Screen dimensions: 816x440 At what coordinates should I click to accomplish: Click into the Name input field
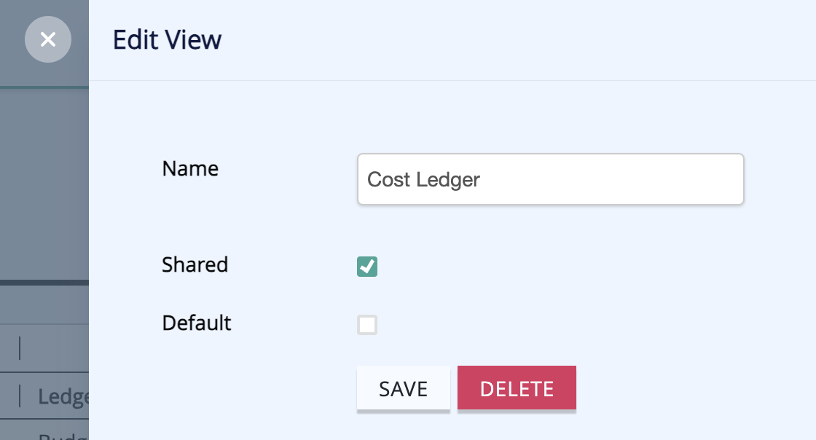click(551, 179)
